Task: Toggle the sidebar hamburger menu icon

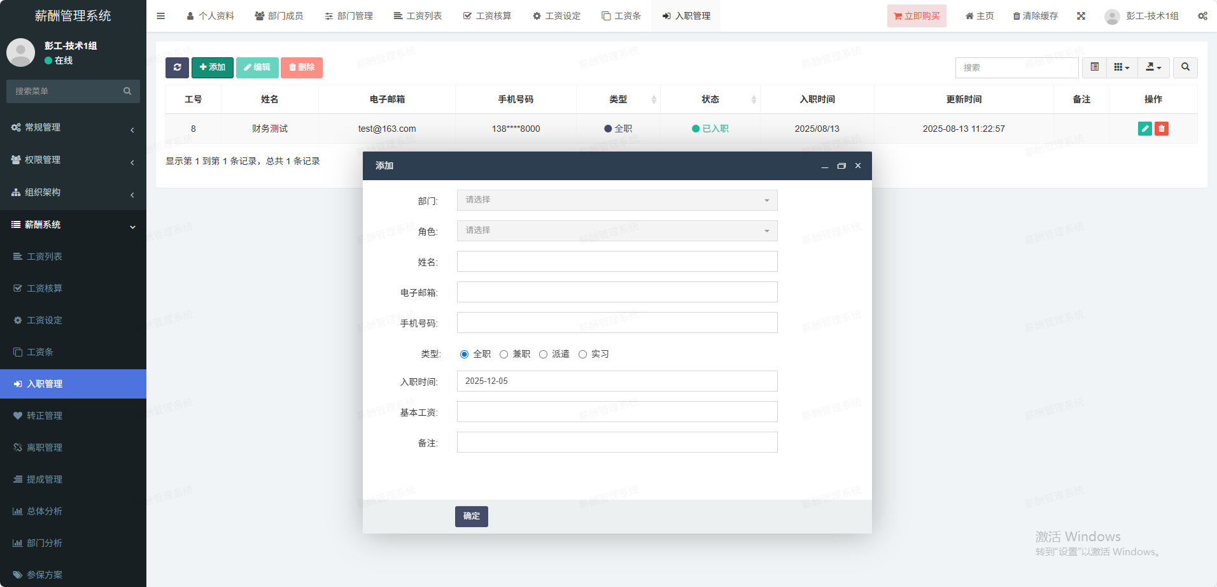Action: 160,16
